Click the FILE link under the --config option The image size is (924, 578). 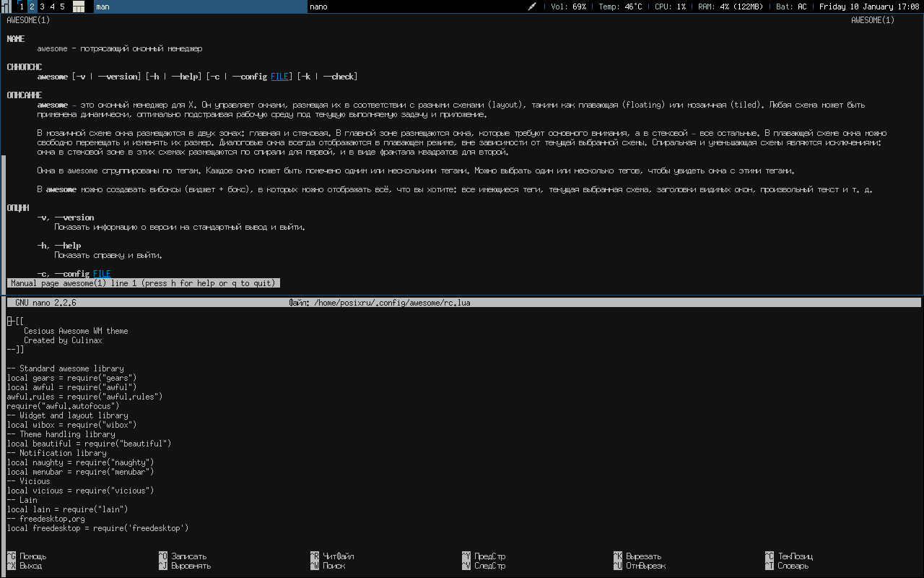(x=102, y=274)
